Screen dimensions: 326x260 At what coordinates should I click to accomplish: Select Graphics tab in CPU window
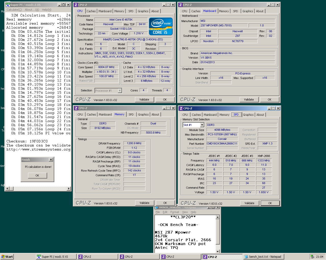click(143, 11)
